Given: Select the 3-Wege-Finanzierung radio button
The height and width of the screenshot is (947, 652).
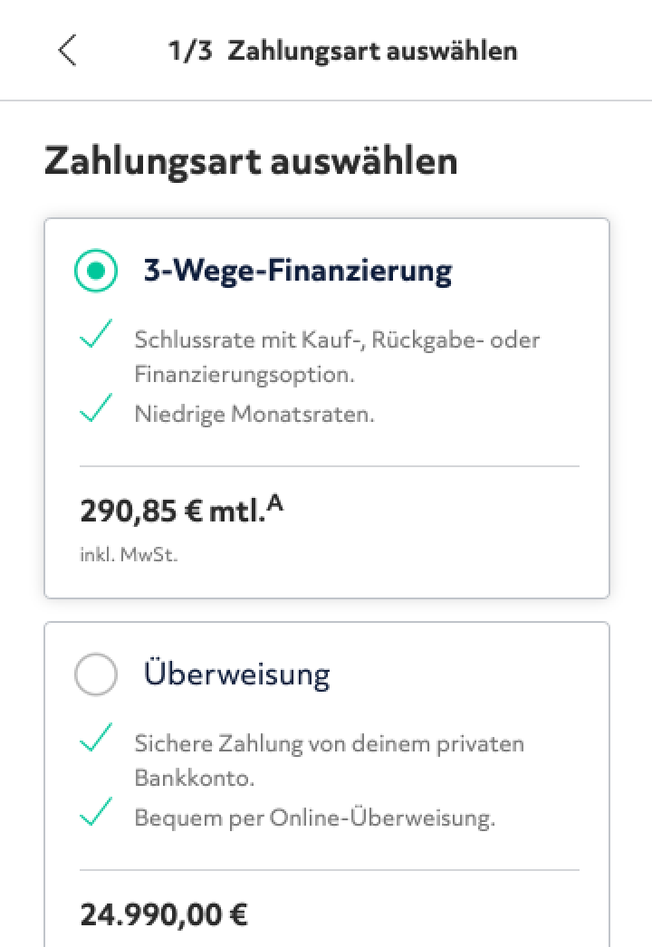Looking at the screenshot, I should (96, 270).
